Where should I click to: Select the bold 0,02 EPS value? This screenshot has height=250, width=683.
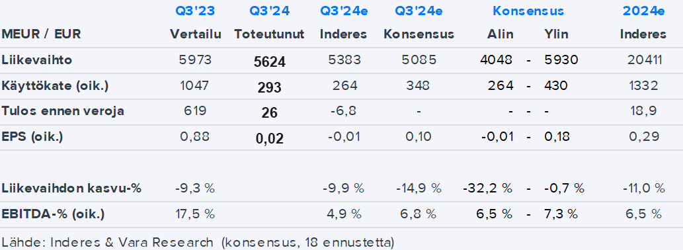270,138
